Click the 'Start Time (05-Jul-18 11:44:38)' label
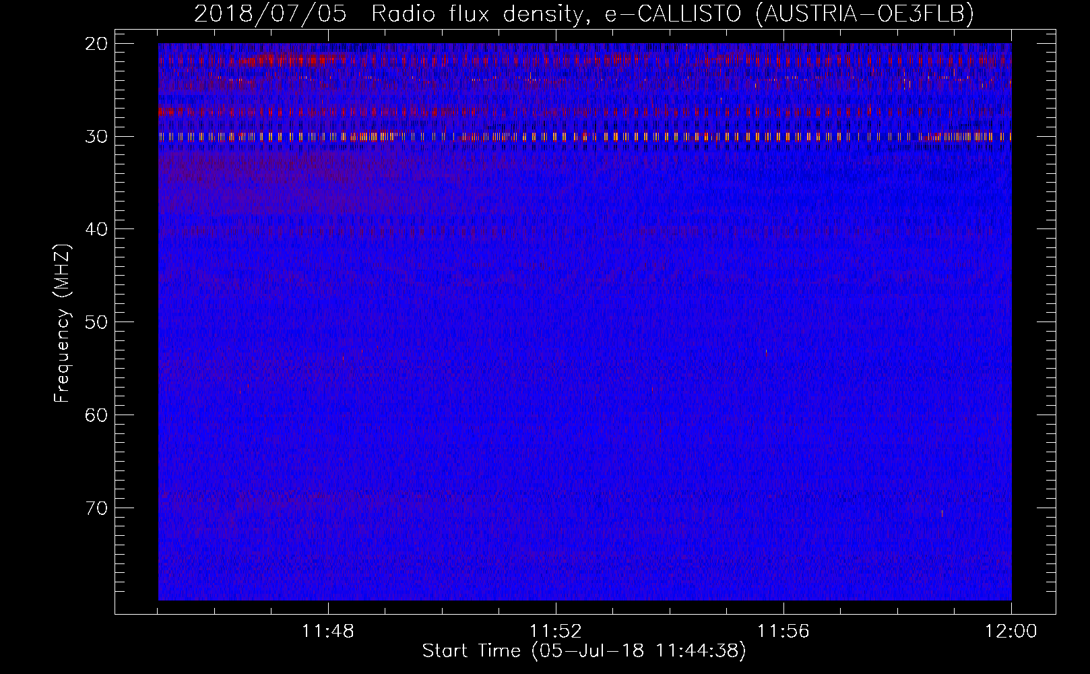The width and height of the screenshot is (1090, 674). pos(584,651)
